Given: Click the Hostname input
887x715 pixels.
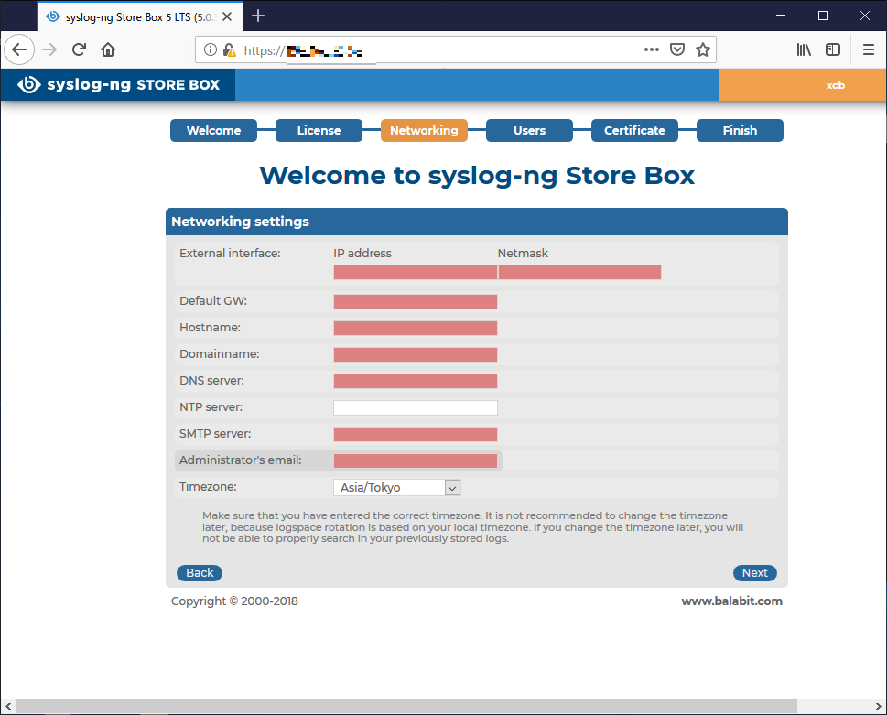Looking at the screenshot, I should (416, 328).
